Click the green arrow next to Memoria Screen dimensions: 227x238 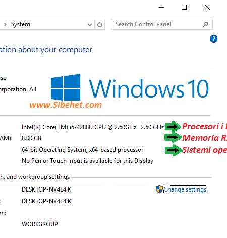tap(173, 137)
